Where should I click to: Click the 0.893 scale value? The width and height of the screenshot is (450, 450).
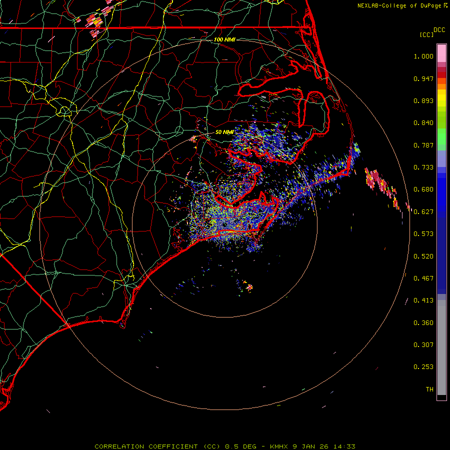pos(423,100)
